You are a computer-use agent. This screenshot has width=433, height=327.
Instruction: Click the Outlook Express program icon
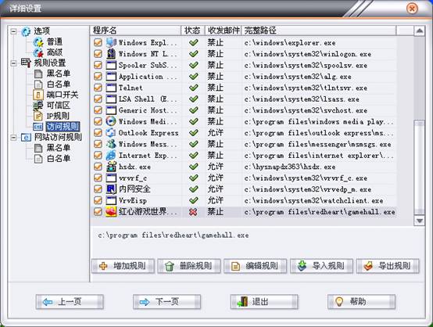111,133
